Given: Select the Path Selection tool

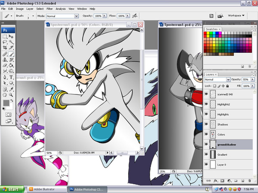Looking at the screenshot, I should pos(5,83).
